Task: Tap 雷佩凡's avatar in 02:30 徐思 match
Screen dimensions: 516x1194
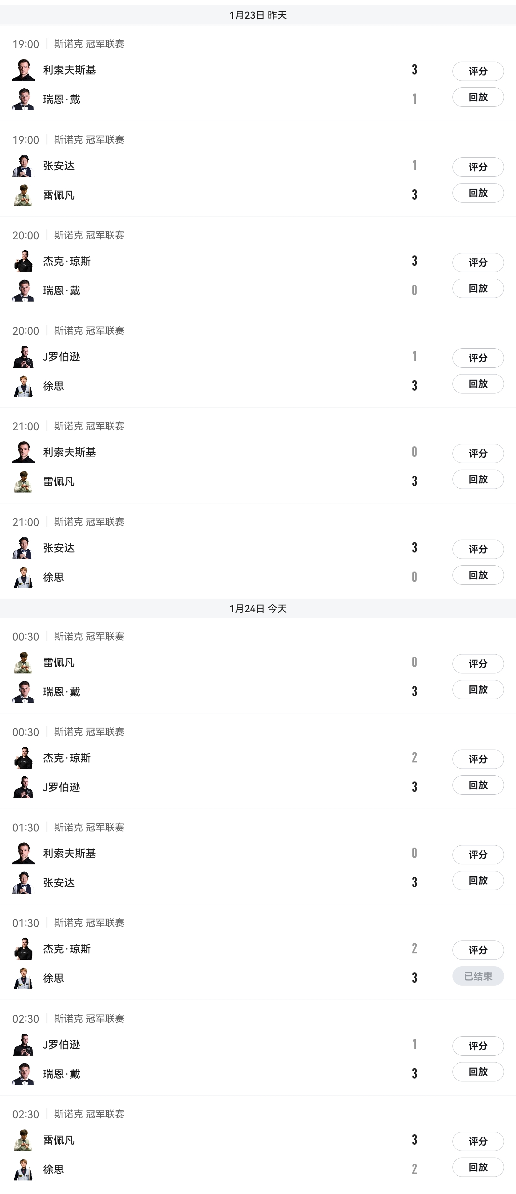Action: coord(23,1140)
